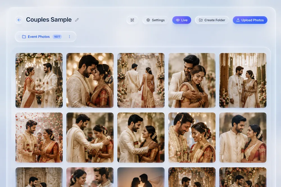Open second-row photo of couple in last column
281x187 pixels.
click(x=243, y=137)
